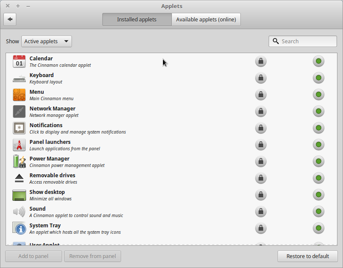Viewport: 343px width, 268px height.
Task: Select the Sound speaker icon
Action: [19, 211]
